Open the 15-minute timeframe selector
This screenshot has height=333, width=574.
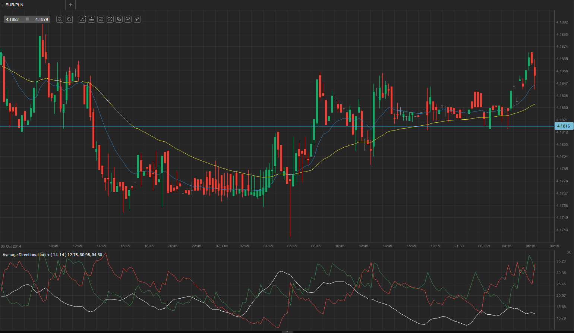(82, 19)
